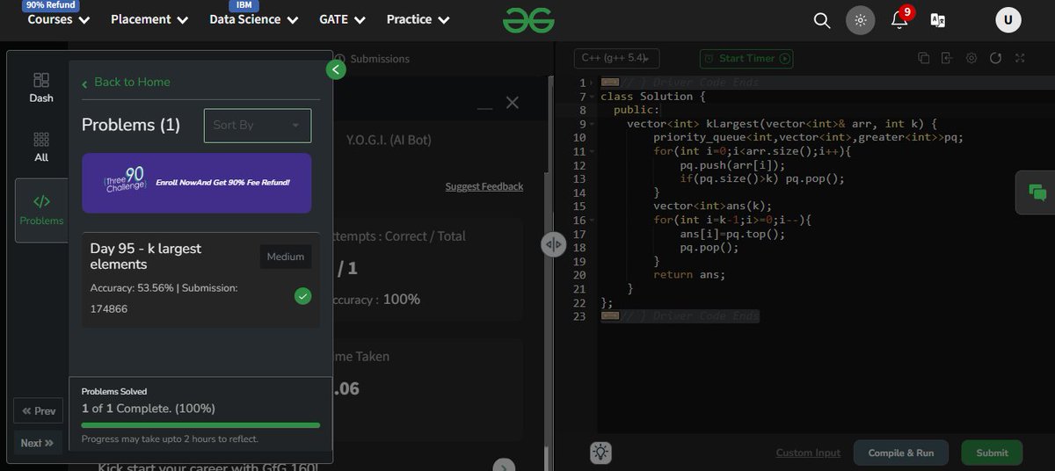1055x471 pixels.
Task: Click the Back to Home link
Action: [x=126, y=82]
